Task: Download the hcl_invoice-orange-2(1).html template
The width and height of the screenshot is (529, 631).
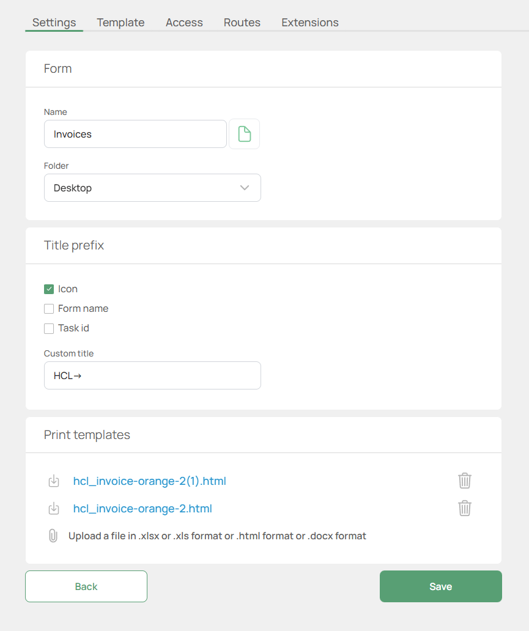Action: coord(54,481)
